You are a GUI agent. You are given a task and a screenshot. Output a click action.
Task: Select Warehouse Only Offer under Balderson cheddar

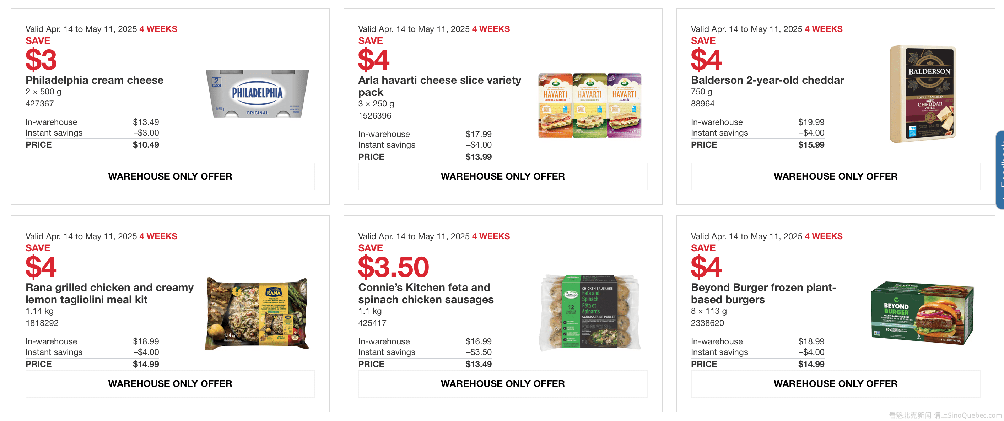(835, 176)
